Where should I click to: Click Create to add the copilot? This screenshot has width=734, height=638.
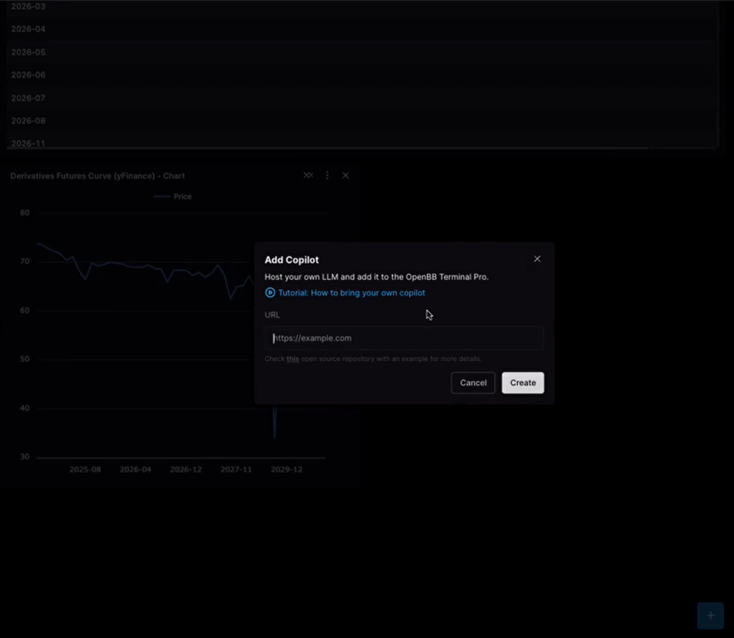[523, 383]
